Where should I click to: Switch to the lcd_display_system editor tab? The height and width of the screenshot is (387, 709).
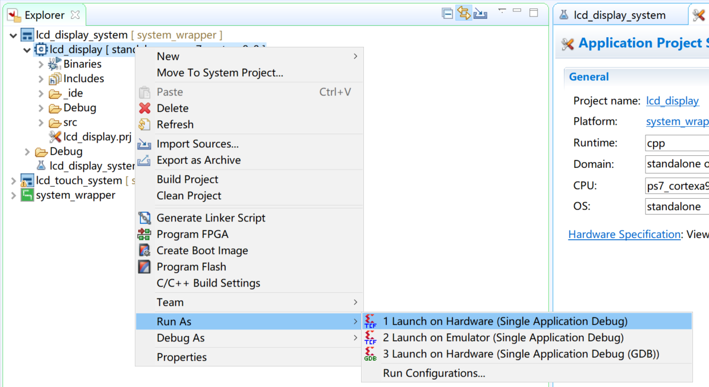620,15
